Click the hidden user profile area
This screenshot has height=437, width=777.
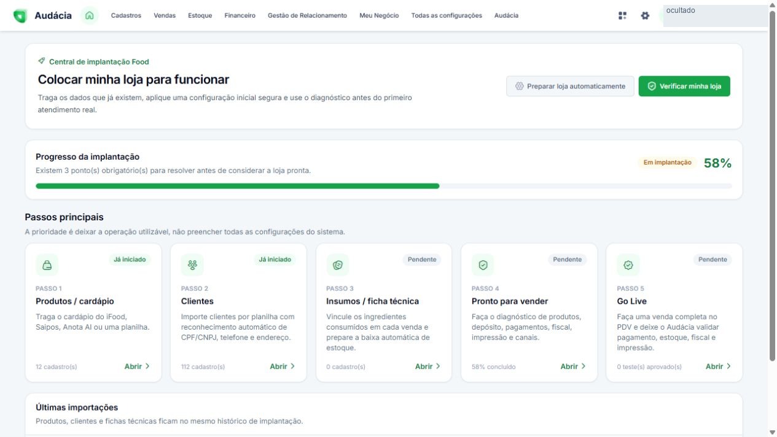(x=715, y=16)
